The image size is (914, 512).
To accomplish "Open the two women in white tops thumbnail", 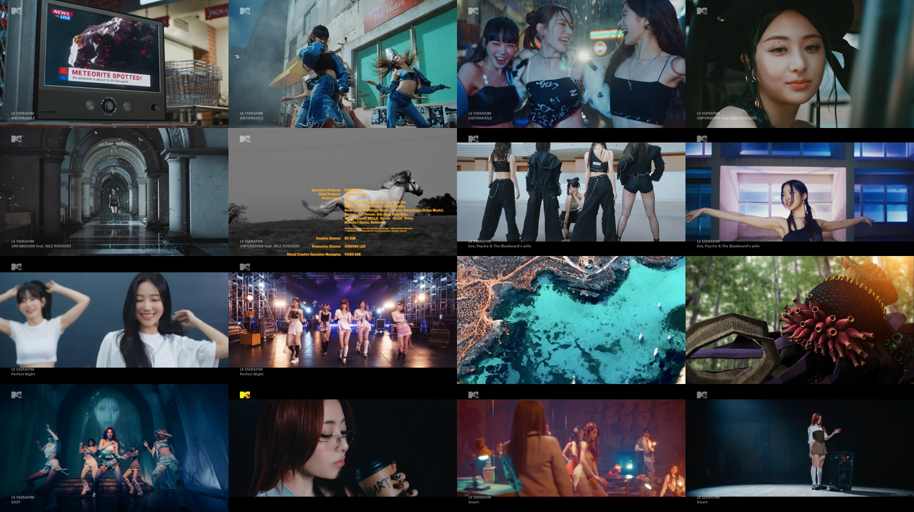I will coord(114,320).
